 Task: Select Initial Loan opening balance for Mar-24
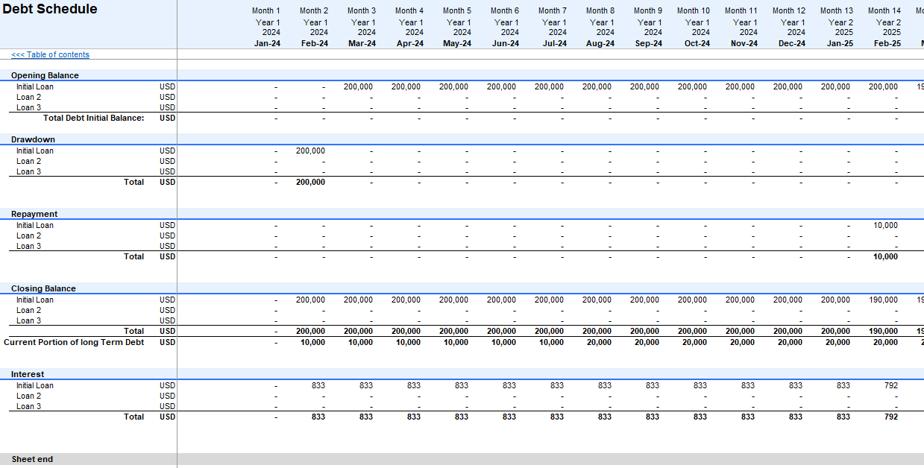coord(358,86)
